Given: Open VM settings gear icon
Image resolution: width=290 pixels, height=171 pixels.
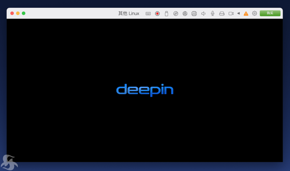Looking at the screenshot, I should pos(254,13).
